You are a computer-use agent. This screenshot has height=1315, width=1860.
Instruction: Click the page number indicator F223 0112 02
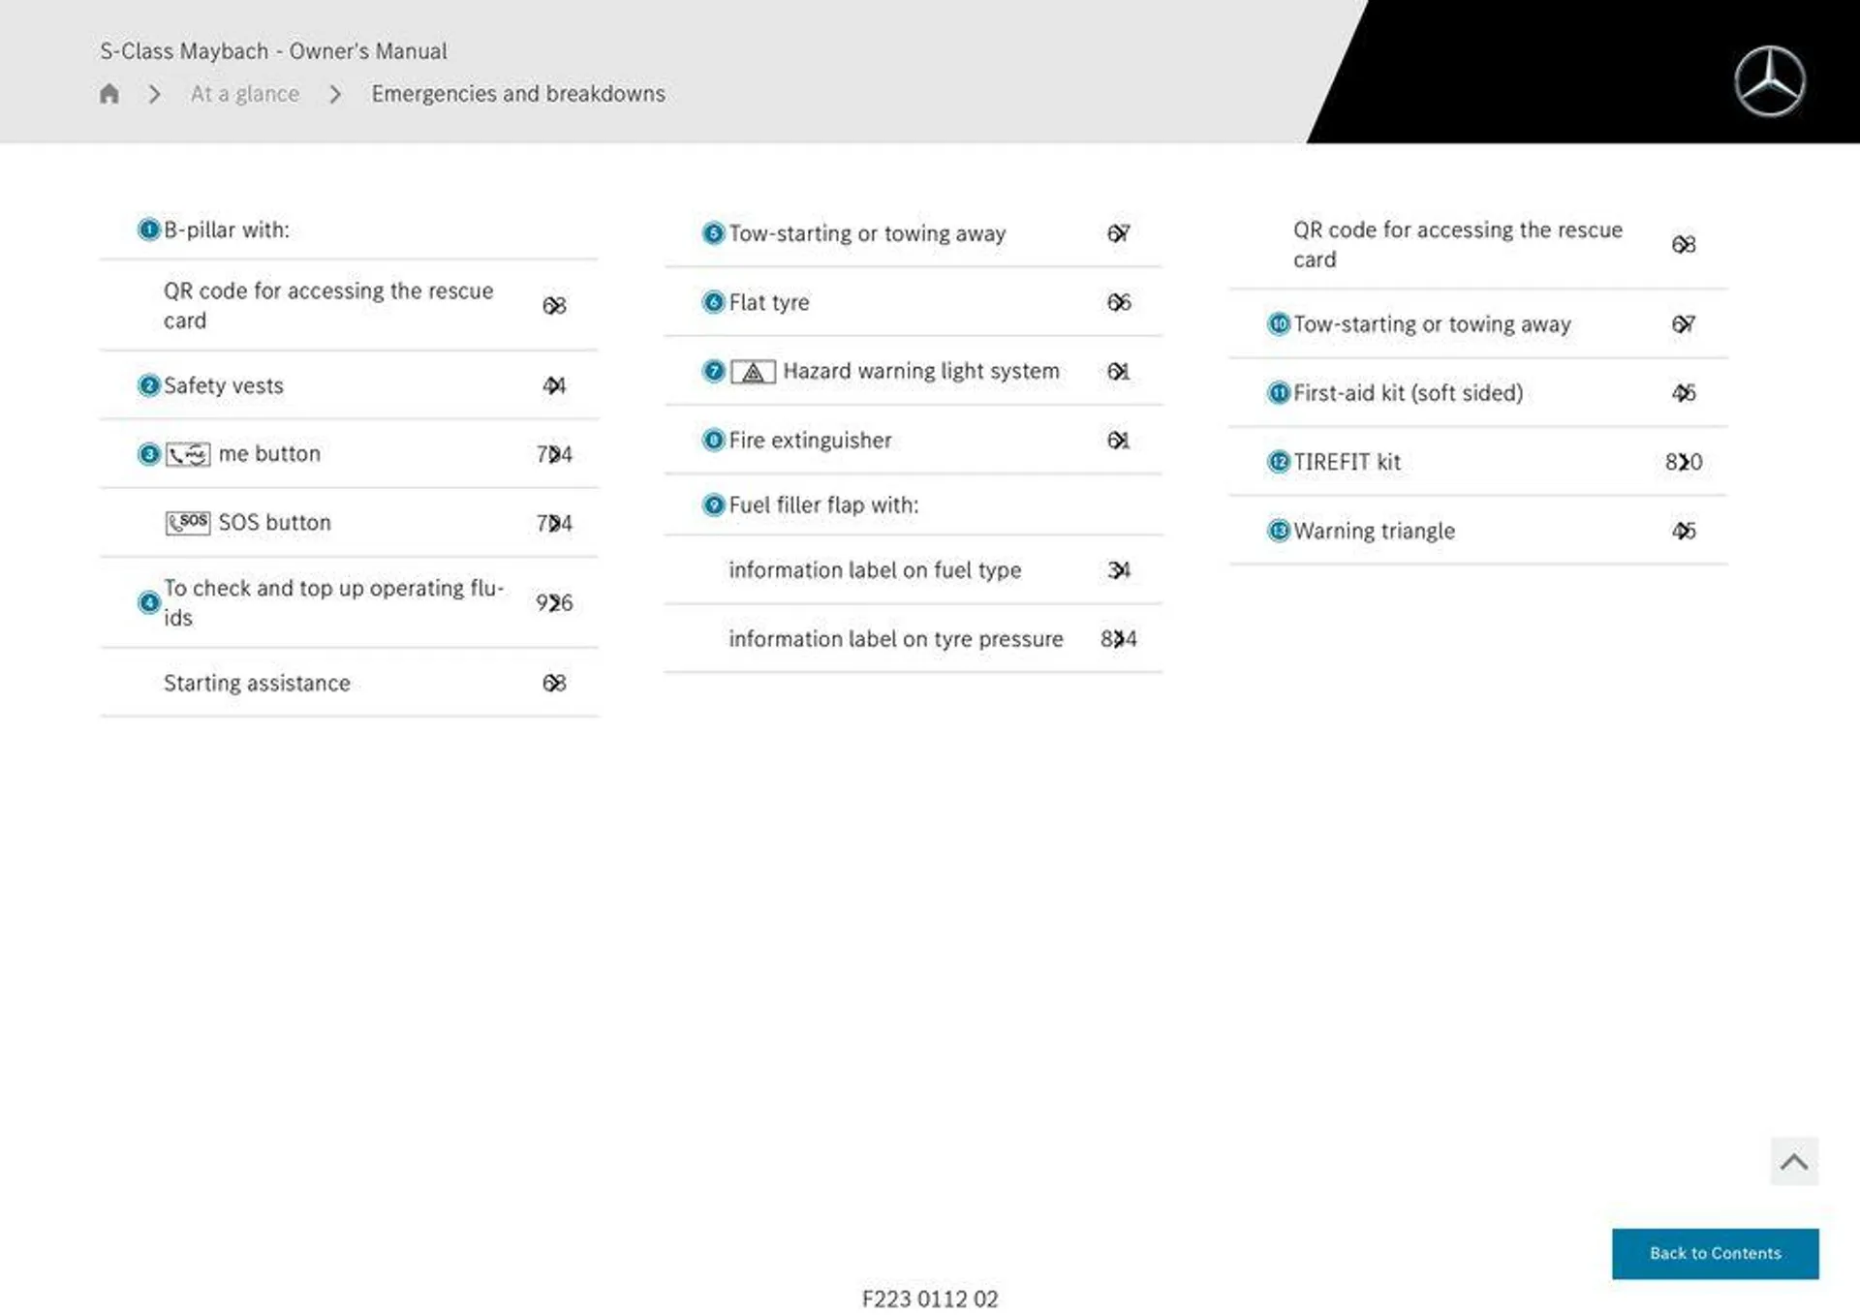pos(929,1295)
